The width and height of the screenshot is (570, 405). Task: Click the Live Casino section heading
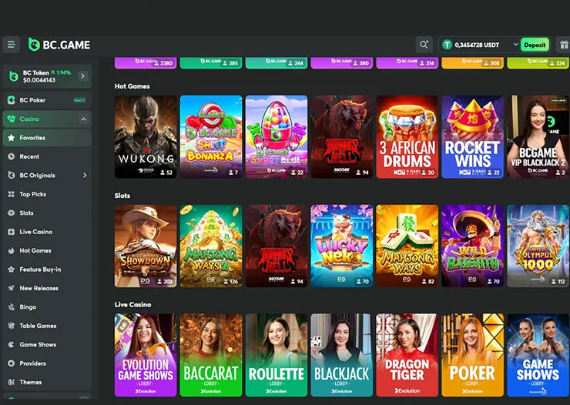[x=132, y=304]
